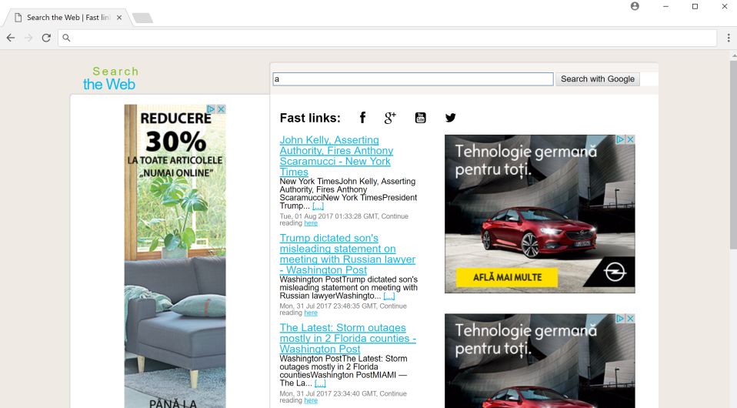Focus the browser address bar

(387, 38)
